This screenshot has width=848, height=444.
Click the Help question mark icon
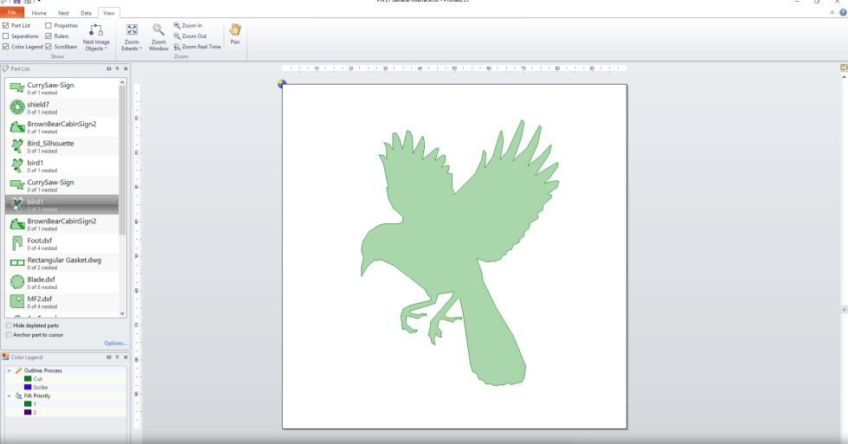[x=843, y=13]
